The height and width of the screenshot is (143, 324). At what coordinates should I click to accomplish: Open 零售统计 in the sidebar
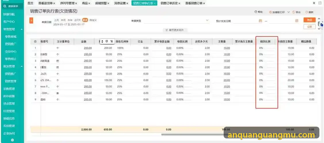click(11, 59)
